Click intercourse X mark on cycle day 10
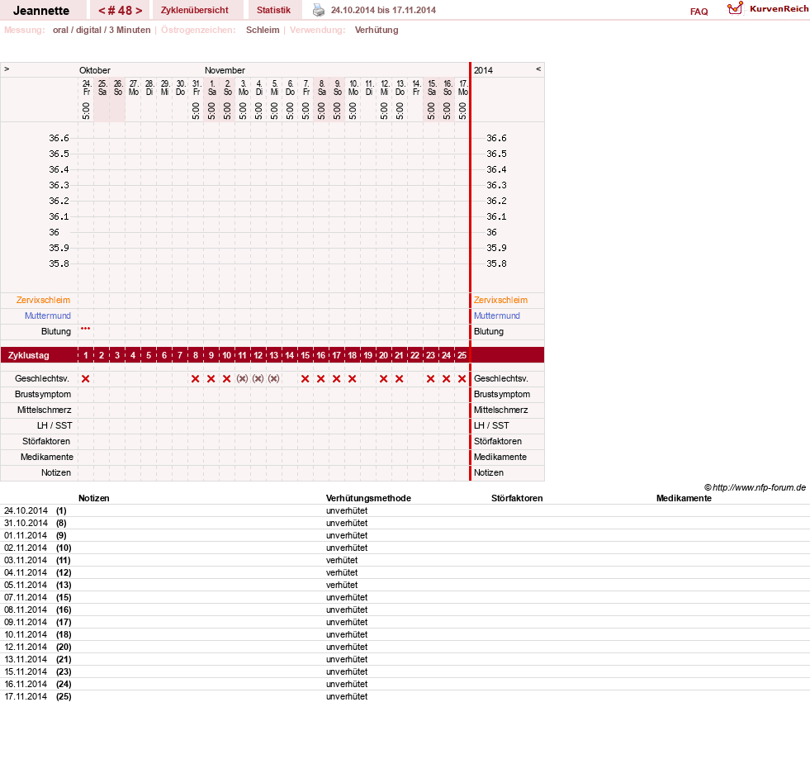The height and width of the screenshot is (778, 810). pyautogui.click(x=227, y=378)
